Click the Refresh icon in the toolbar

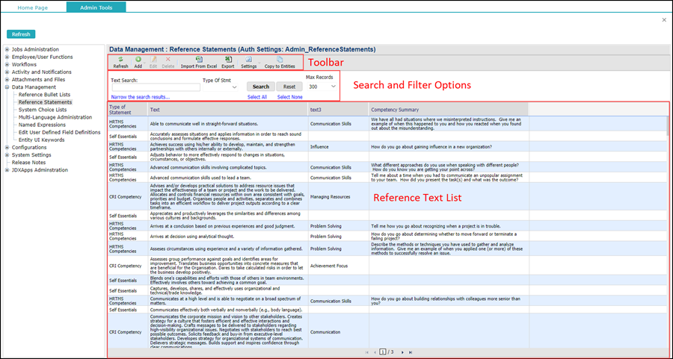tap(120, 60)
